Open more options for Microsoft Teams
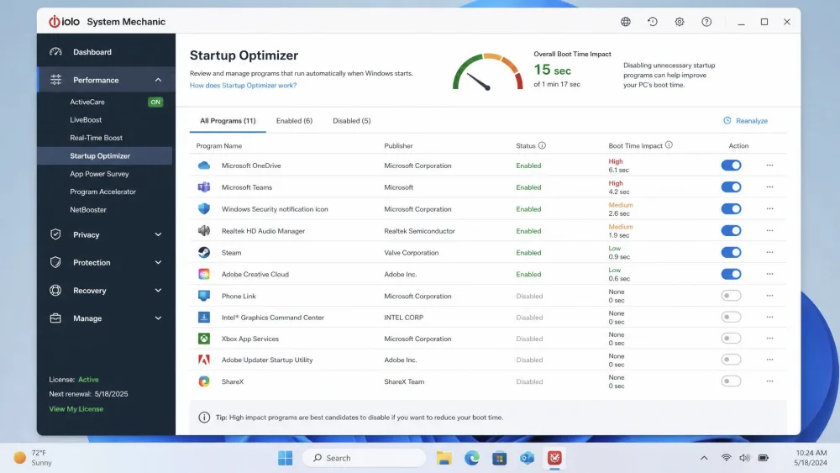 [769, 187]
